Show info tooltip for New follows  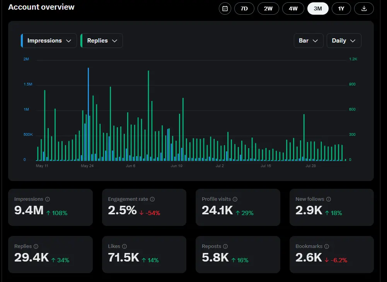tap(329, 199)
